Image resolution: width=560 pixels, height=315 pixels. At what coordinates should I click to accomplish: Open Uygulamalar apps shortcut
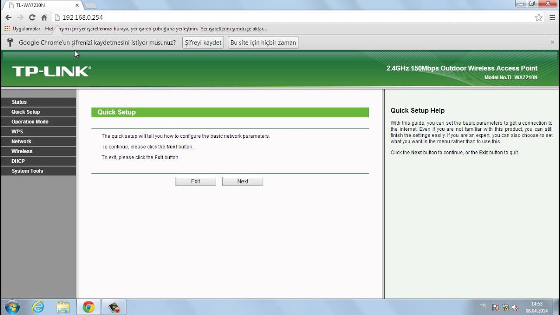(x=22, y=29)
